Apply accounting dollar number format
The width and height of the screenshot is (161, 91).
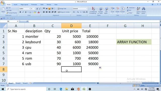[x=74, y=12]
